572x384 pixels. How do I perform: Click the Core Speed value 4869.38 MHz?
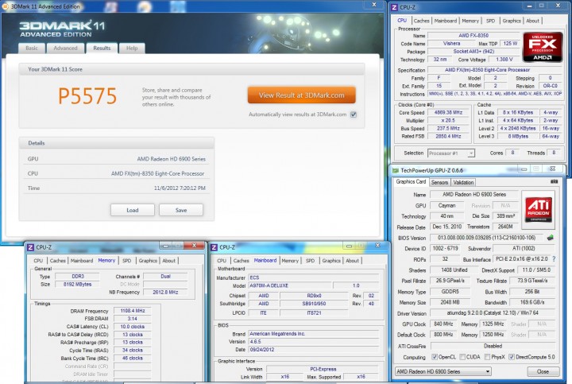coord(448,112)
